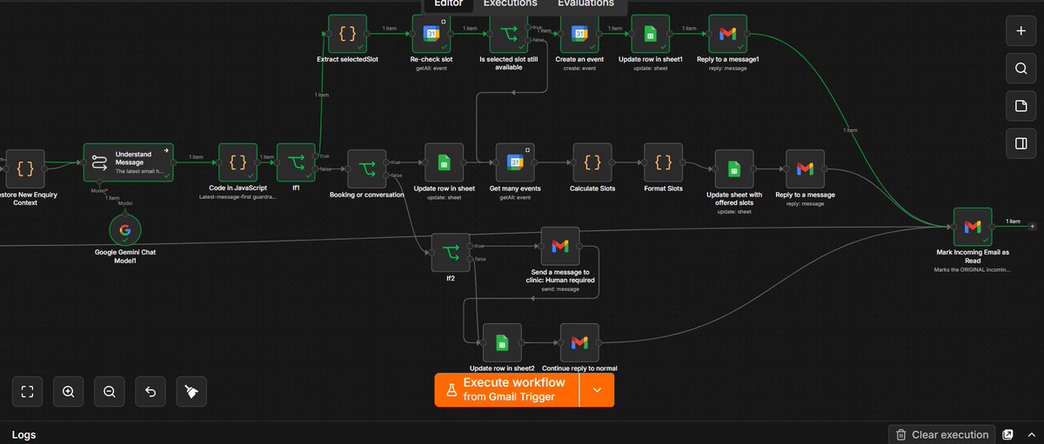Toggle the side panel view

(1021, 143)
